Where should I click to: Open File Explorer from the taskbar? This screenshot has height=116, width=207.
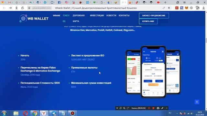click(x=16, y=113)
